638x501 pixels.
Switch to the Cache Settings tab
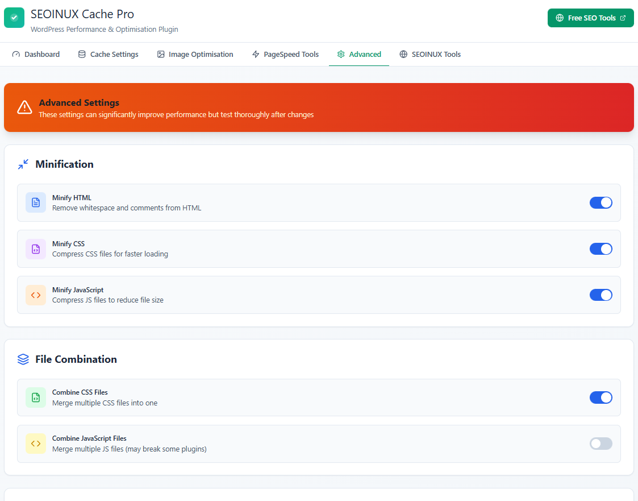point(108,55)
